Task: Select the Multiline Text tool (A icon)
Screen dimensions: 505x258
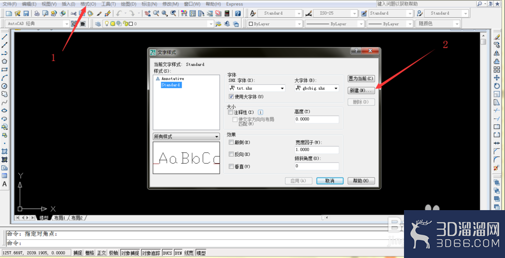Action: [x=5, y=184]
